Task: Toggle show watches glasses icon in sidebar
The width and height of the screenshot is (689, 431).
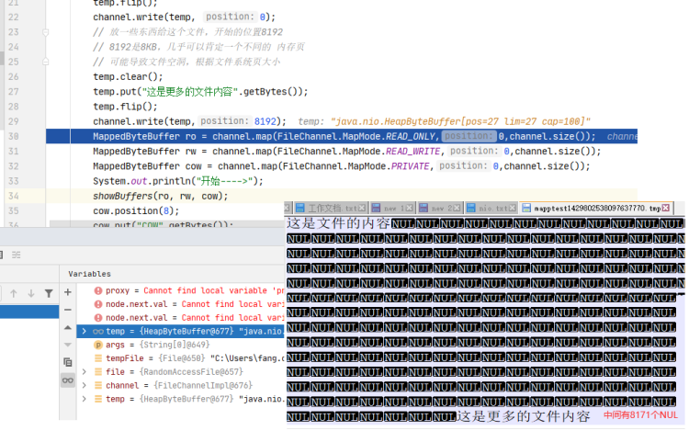Action: 67,380
